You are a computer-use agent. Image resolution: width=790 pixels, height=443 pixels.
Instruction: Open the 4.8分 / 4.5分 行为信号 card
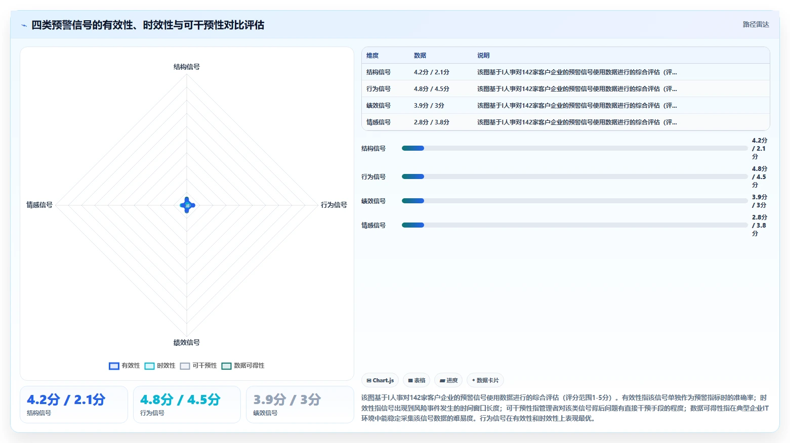pyautogui.click(x=187, y=405)
